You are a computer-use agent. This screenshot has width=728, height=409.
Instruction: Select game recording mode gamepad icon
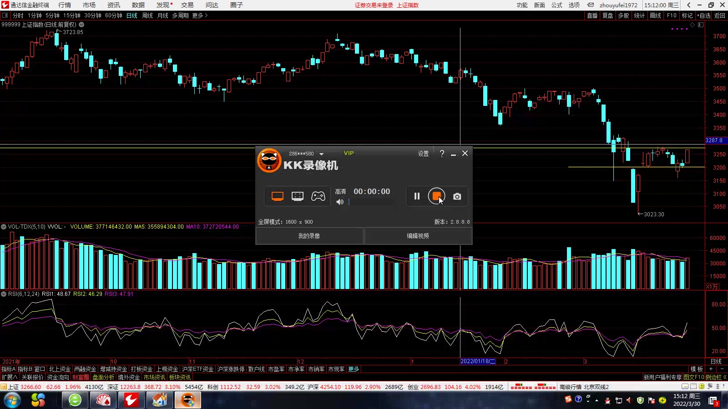[318, 196]
